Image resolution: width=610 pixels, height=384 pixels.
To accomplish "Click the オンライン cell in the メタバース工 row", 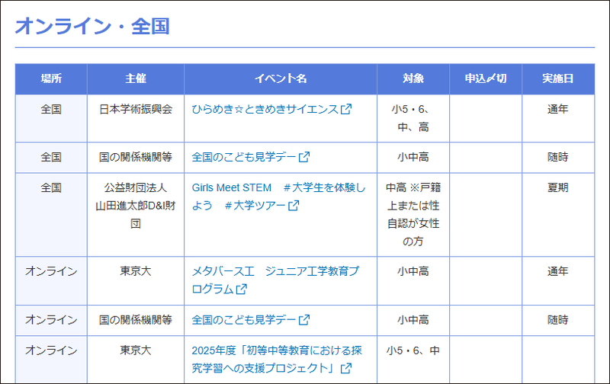I will coord(51,281).
